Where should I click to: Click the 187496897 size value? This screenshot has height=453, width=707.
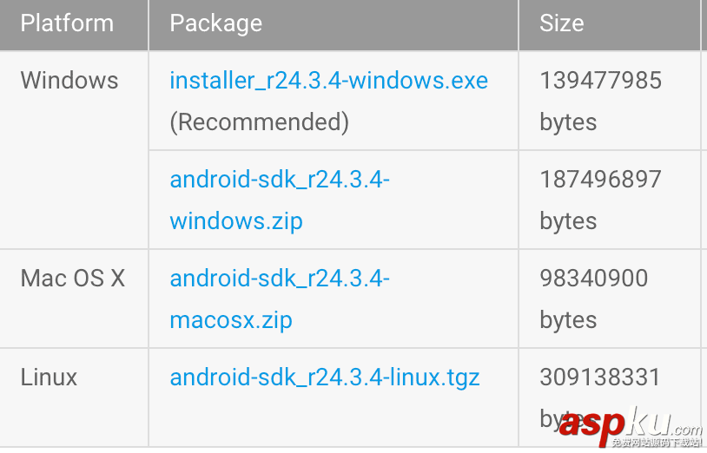[x=600, y=180]
